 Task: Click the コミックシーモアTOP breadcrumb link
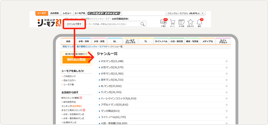[x=85, y=46]
